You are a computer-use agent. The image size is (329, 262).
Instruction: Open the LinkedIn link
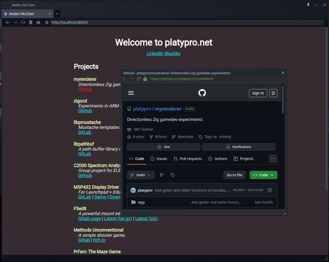coord(155,54)
